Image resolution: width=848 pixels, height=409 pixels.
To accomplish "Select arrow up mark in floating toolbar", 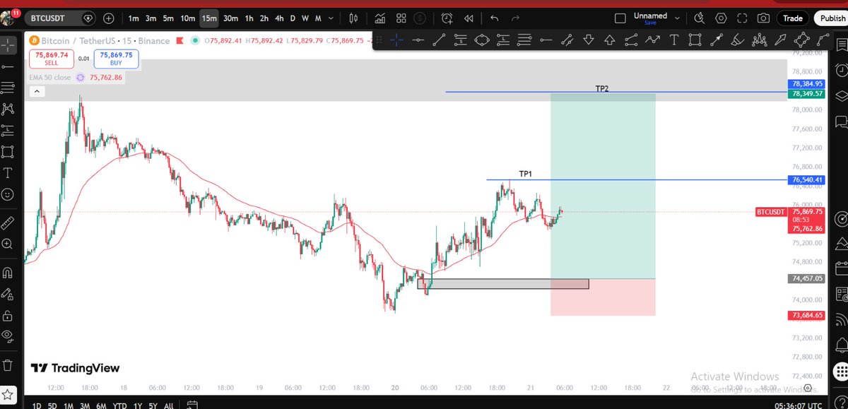I will (x=610, y=40).
